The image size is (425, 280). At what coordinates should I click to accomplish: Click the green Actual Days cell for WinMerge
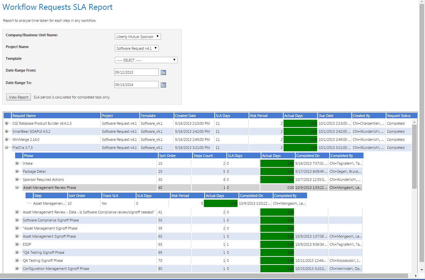coord(300,139)
